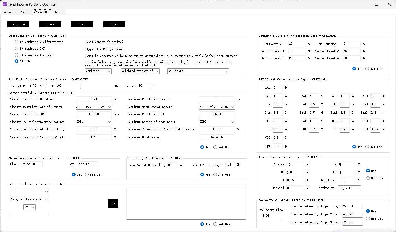Click the ESG Score Floor input field
This screenshot has width=396, height=232.
tap(272, 216)
